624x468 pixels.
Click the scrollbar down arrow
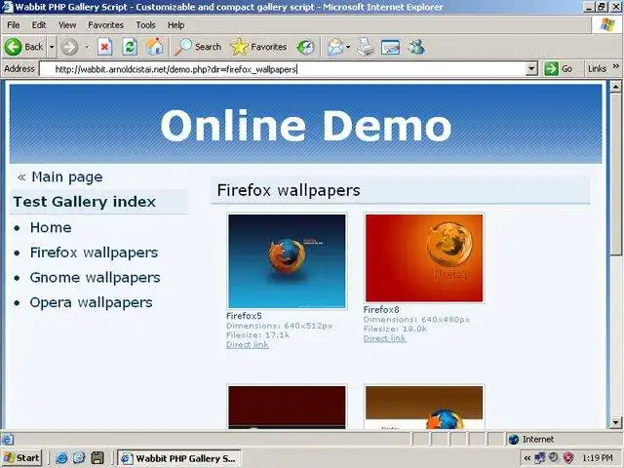point(615,422)
